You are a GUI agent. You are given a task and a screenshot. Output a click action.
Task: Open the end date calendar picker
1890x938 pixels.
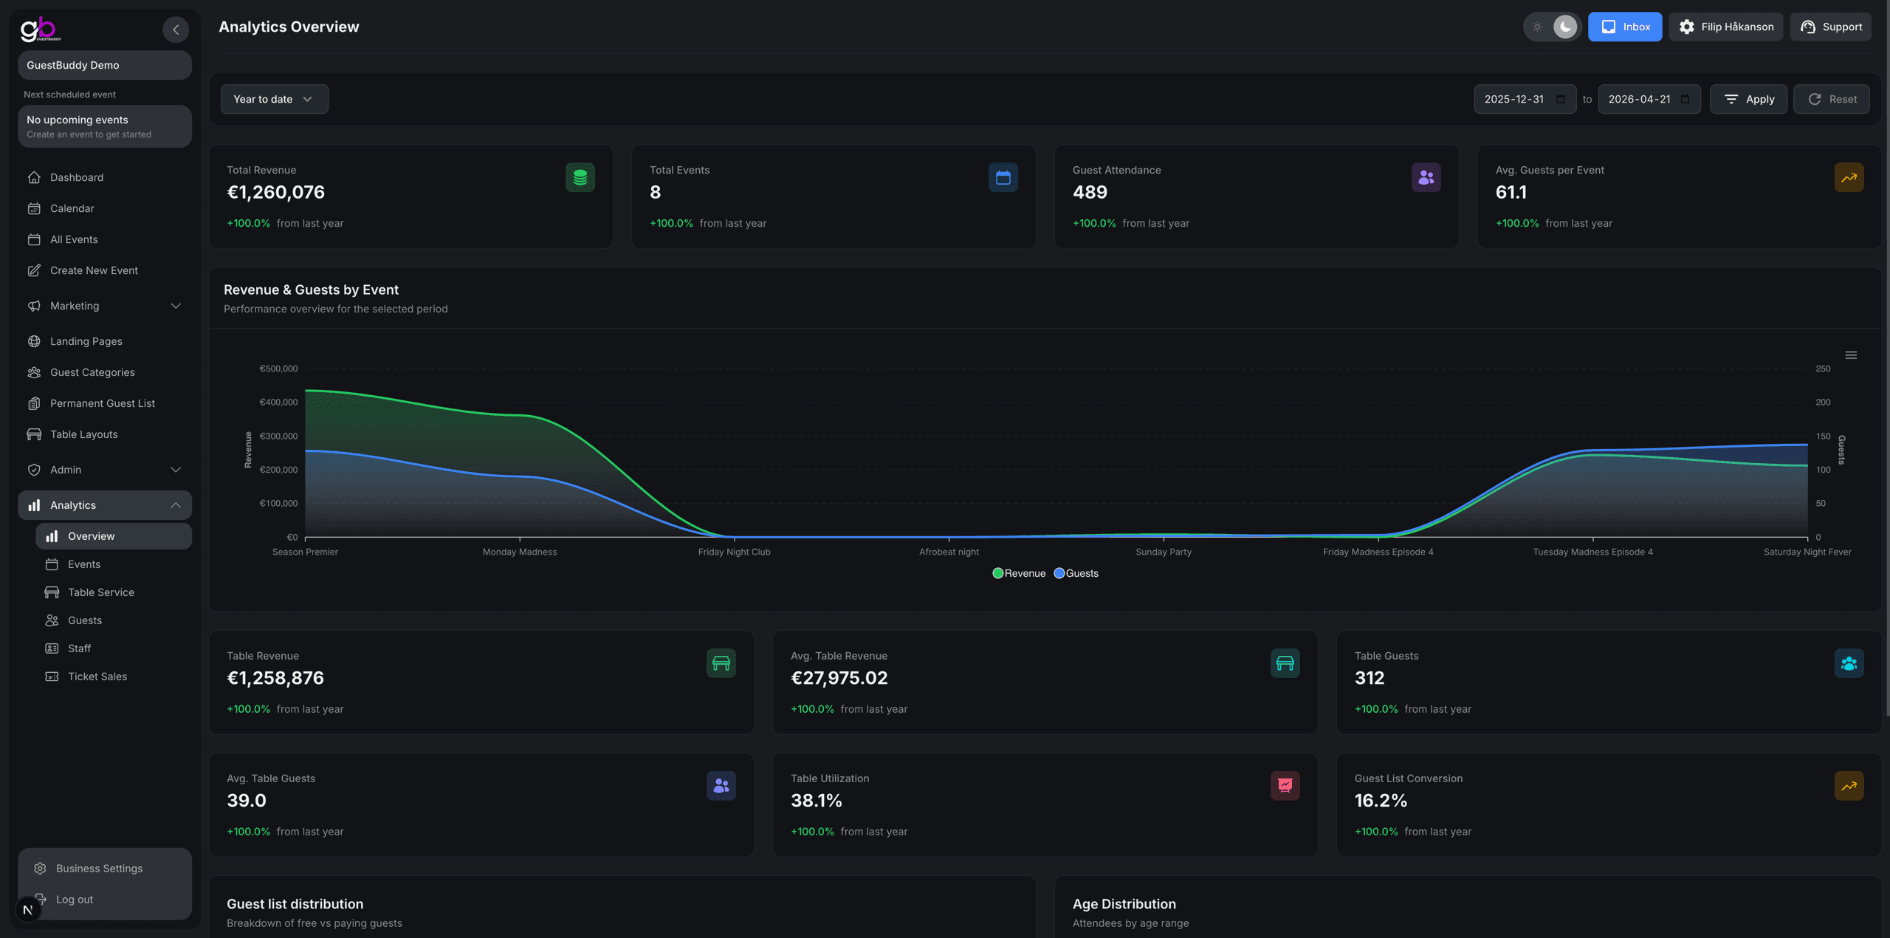1685,99
